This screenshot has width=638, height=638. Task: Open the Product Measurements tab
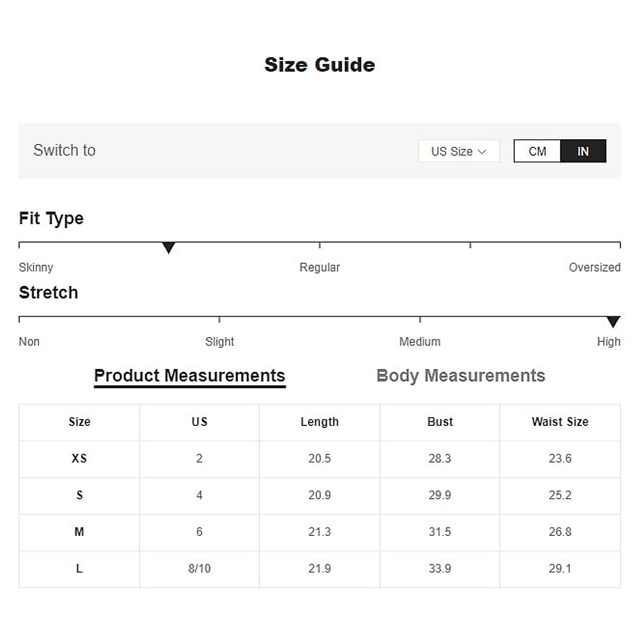coord(189,376)
